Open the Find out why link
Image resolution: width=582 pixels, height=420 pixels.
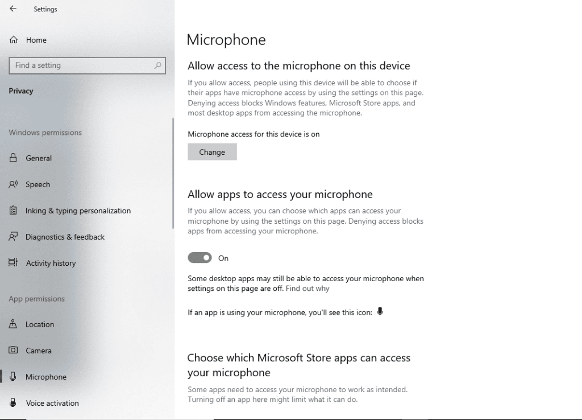[x=307, y=289]
